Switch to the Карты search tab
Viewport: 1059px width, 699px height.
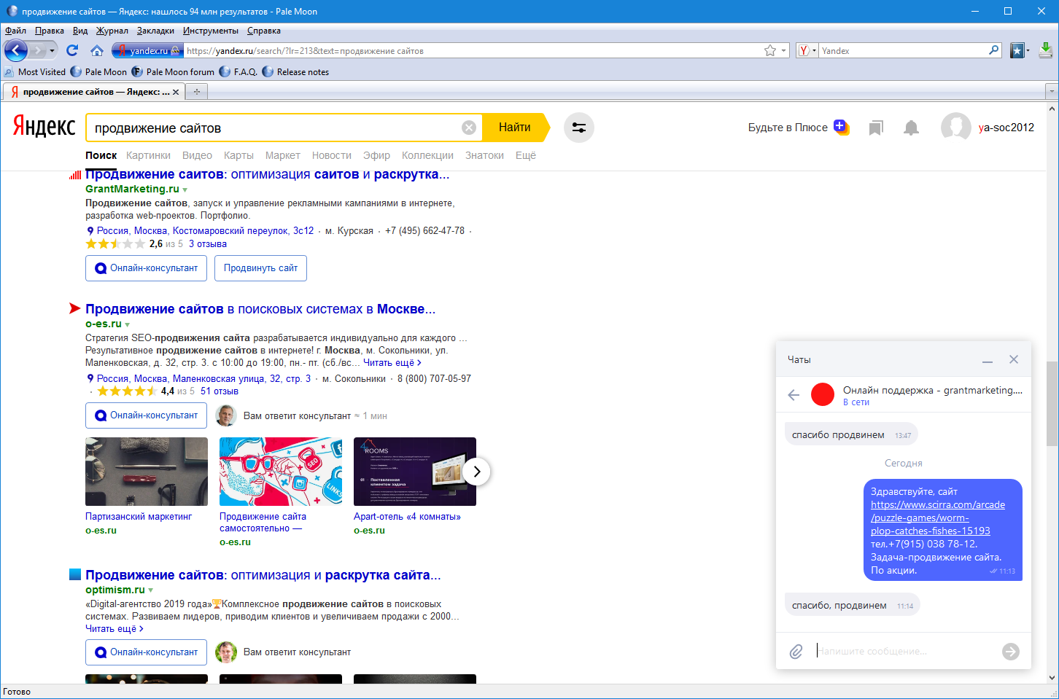(x=238, y=155)
